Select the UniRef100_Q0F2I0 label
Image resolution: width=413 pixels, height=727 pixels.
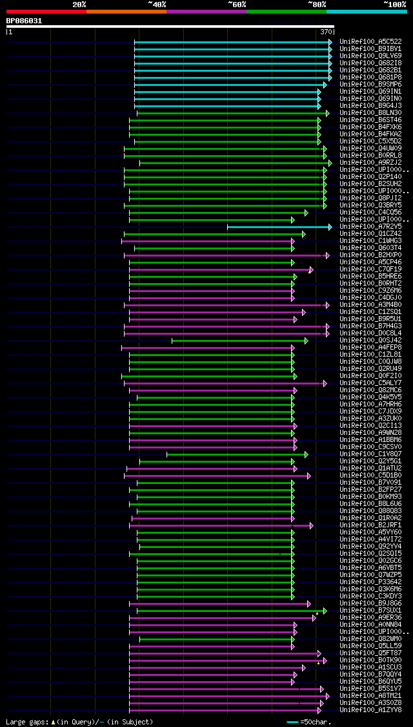pos(370,375)
